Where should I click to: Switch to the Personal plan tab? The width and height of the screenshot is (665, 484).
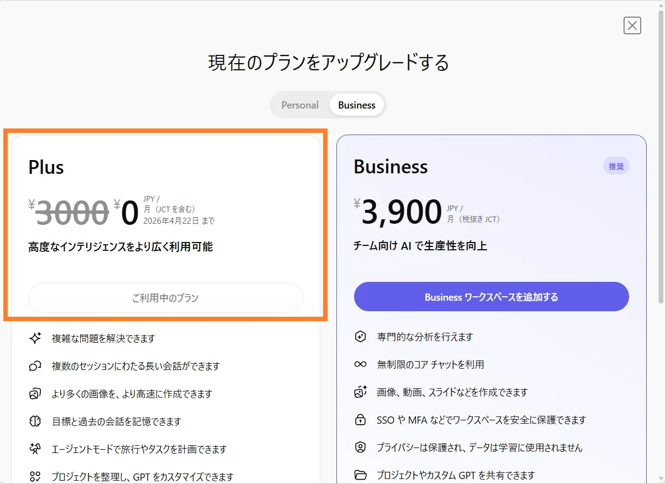click(300, 105)
